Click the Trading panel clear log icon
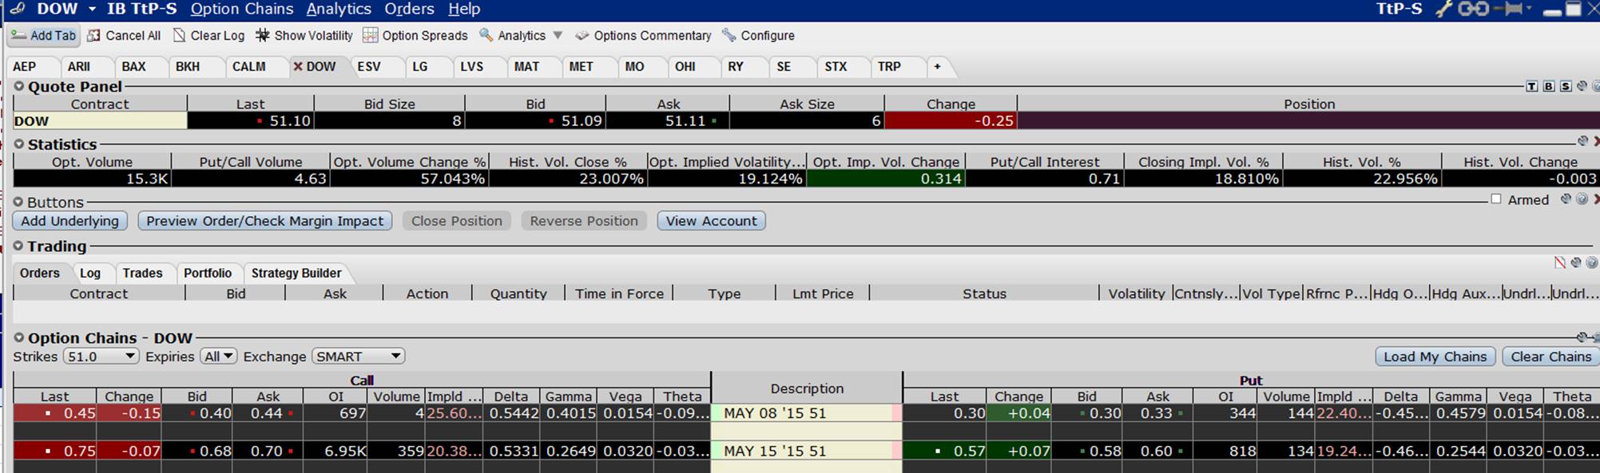This screenshot has height=473, width=1600. pyautogui.click(x=1560, y=262)
